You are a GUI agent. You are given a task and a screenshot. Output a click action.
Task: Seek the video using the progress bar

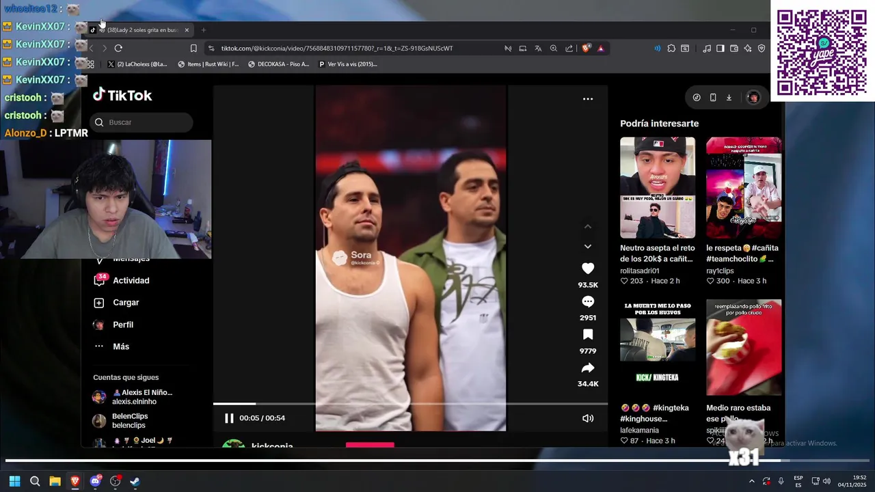410,404
